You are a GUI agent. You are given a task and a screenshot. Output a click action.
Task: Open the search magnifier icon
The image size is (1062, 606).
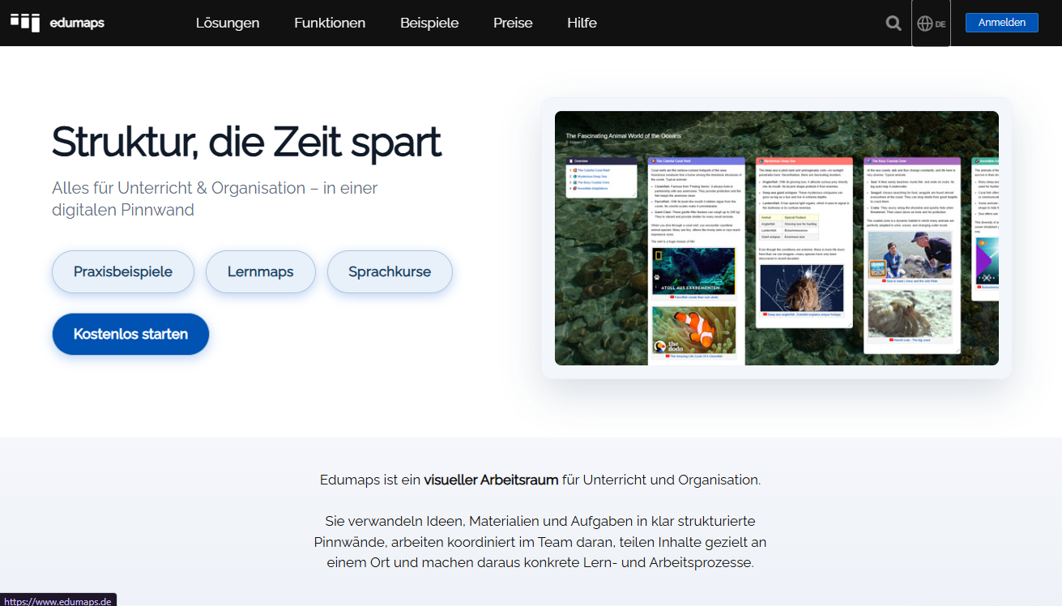click(894, 23)
